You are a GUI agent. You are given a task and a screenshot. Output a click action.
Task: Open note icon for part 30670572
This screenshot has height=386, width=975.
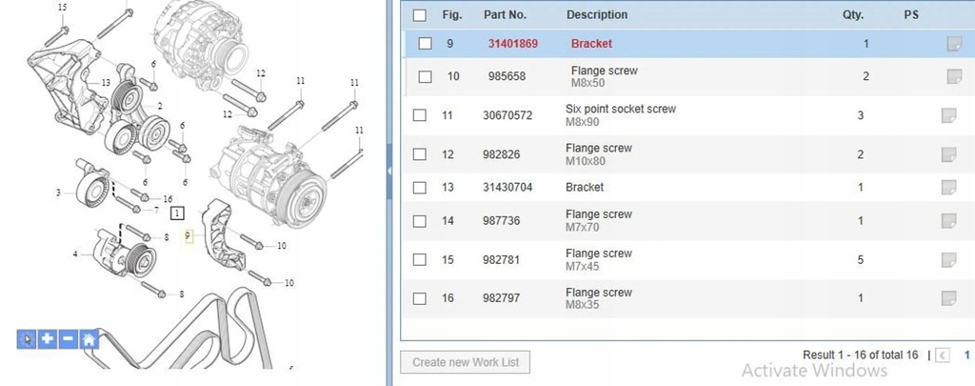tap(949, 115)
